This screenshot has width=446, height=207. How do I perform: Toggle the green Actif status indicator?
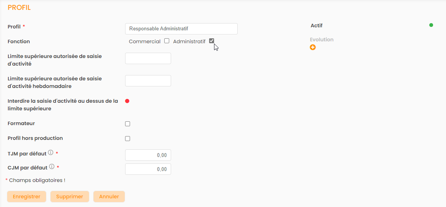(431, 25)
